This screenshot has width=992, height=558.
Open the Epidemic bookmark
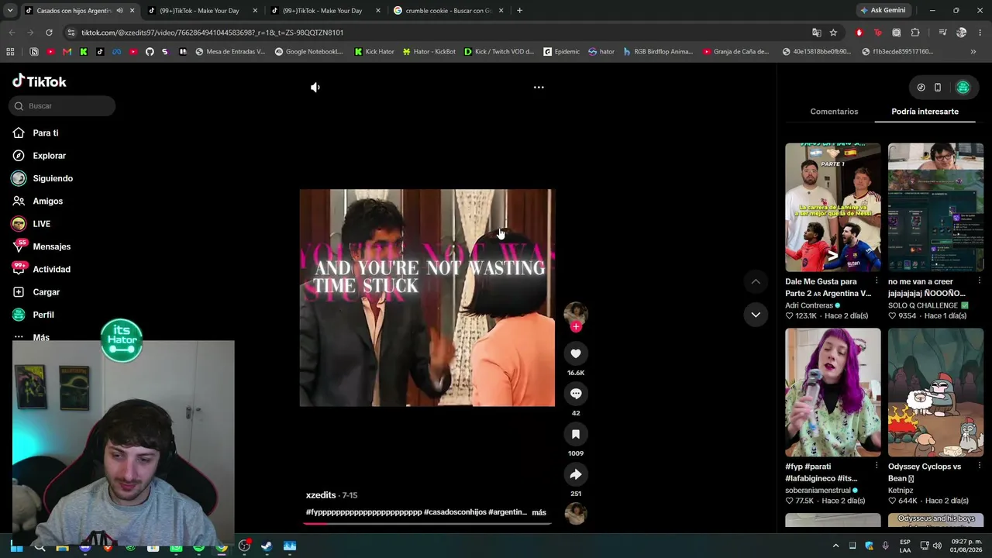[x=562, y=52]
